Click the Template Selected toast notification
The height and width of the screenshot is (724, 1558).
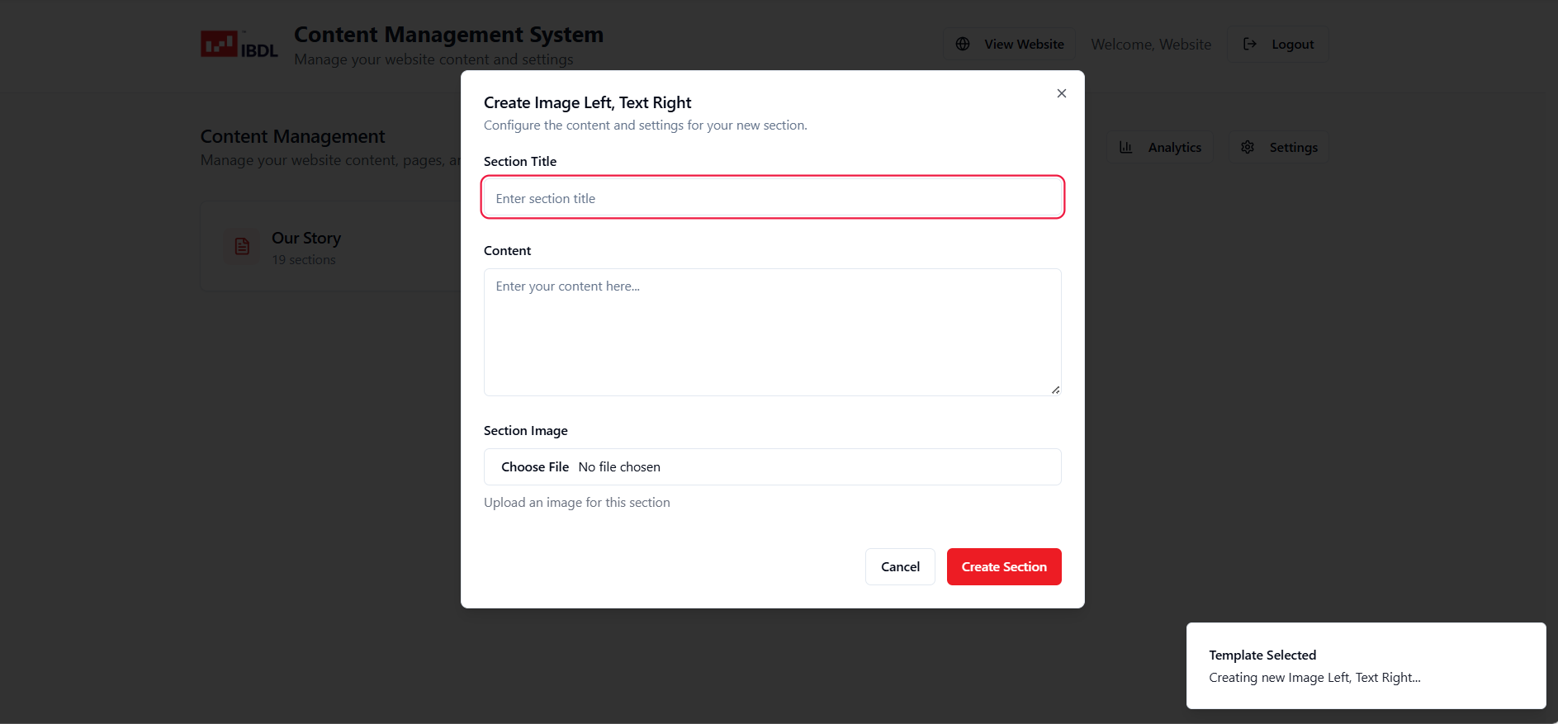(x=1366, y=665)
